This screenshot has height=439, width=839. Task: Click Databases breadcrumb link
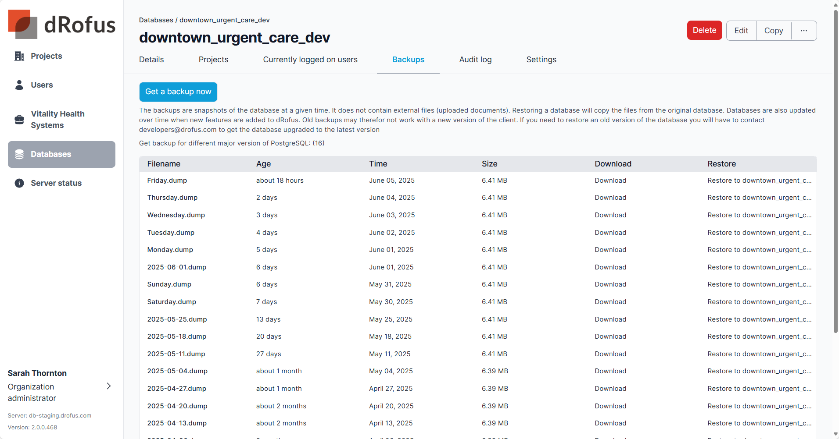pos(156,20)
